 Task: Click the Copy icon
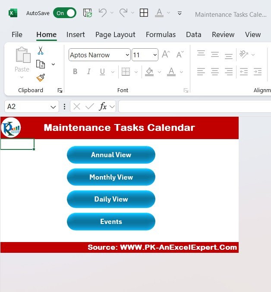click(41, 64)
